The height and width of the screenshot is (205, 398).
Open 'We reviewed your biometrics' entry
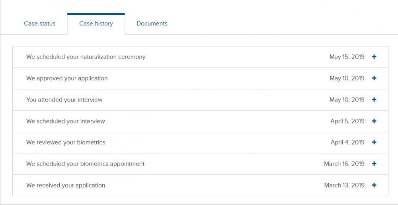[x=66, y=143]
